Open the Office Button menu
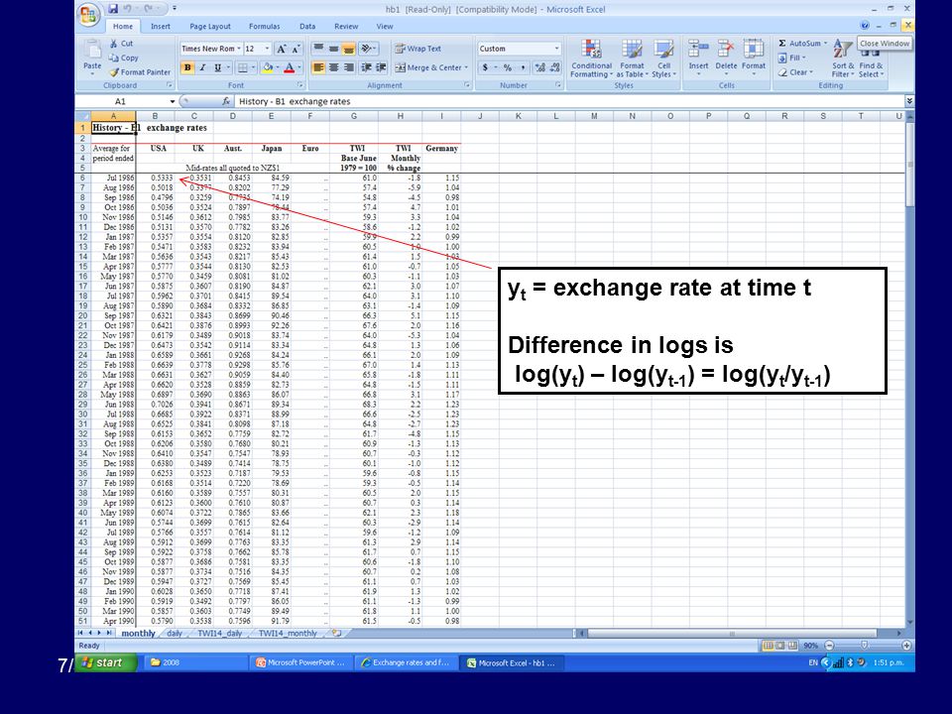The width and height of the screenshot is (952, 714). click(x=88, y=15)
